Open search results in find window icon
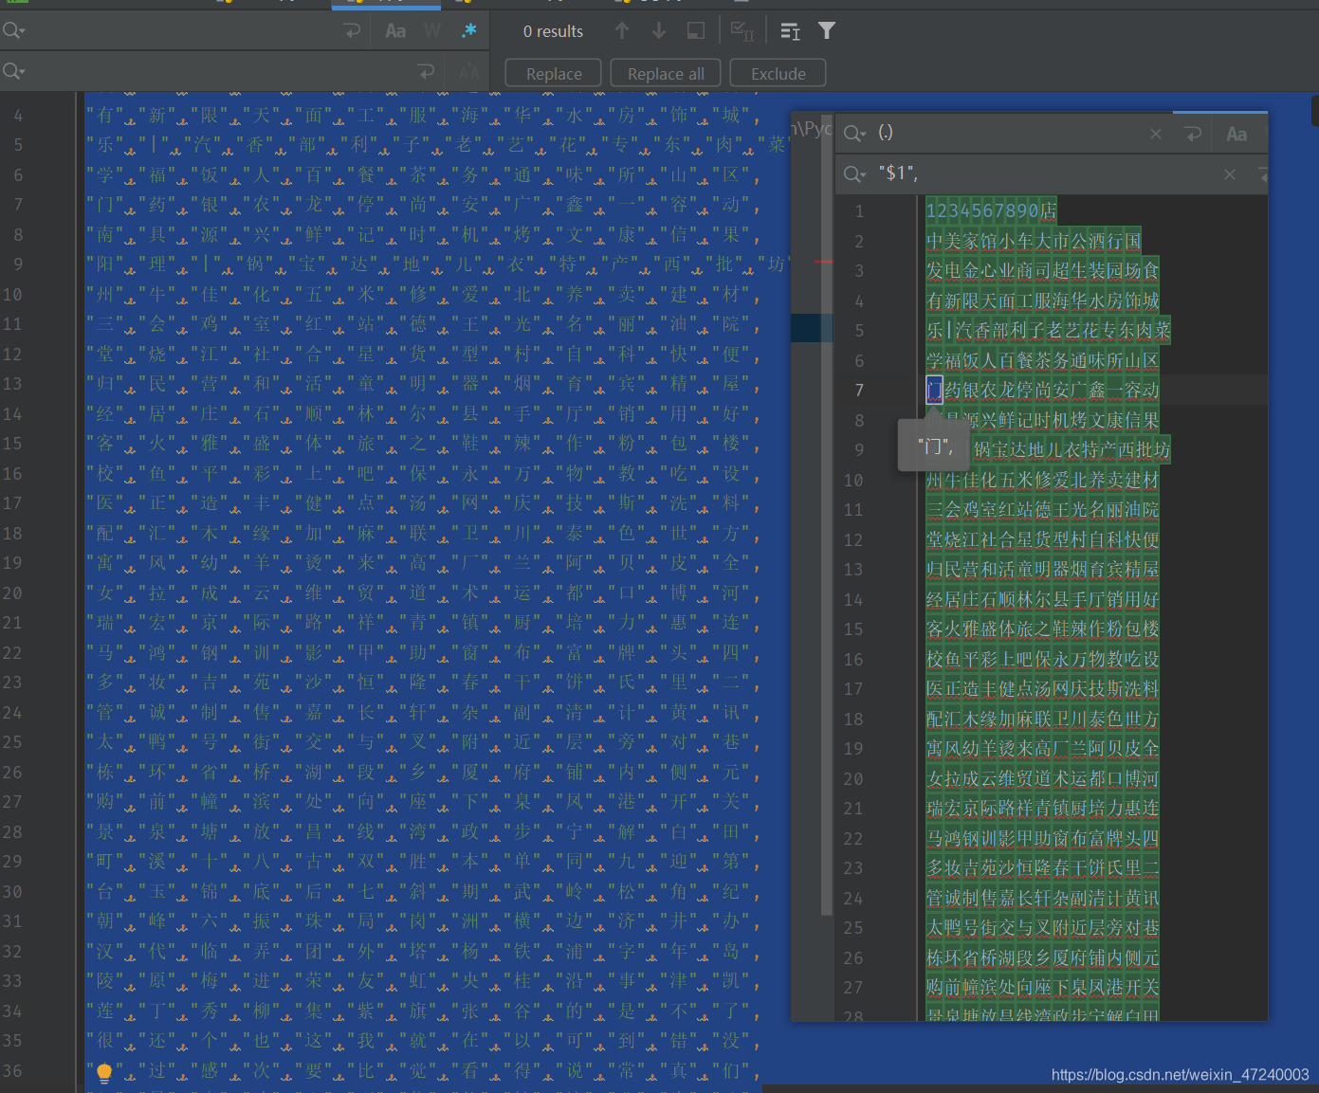 pos(790,31)
